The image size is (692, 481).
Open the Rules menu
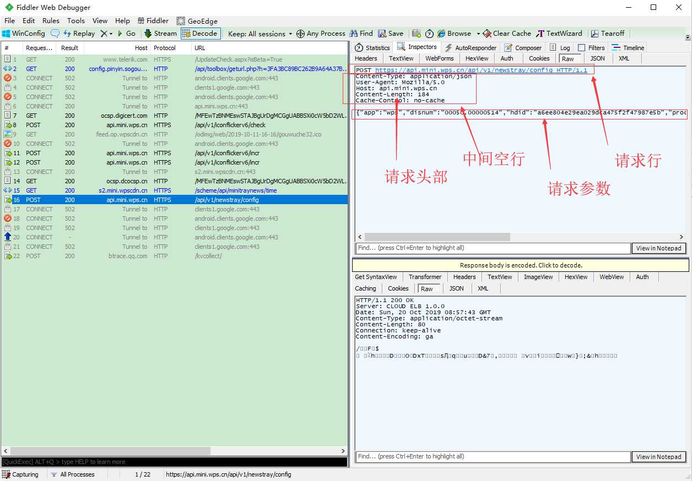pyautogui.click(x=51, y=21)
